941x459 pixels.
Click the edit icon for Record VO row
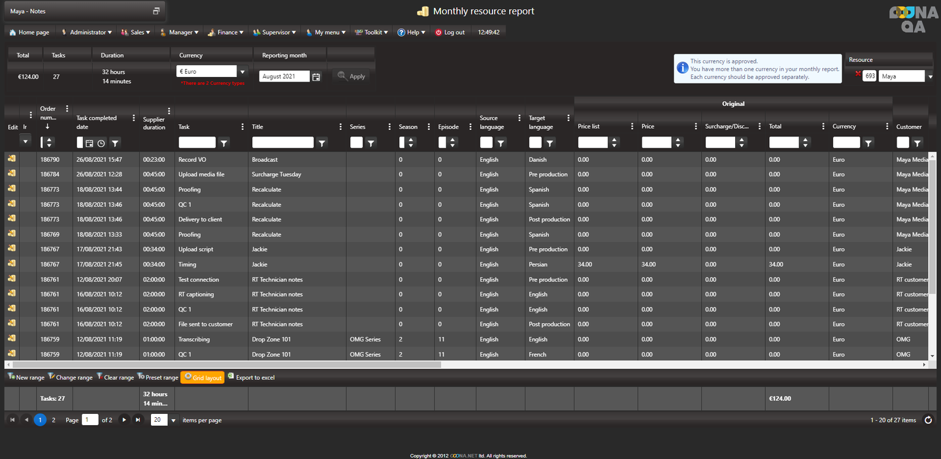(x=12, y=159)
